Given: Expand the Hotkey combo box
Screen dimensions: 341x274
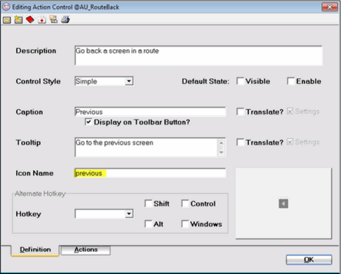Looking at the screenshot, I should click(x=129, y=214).
